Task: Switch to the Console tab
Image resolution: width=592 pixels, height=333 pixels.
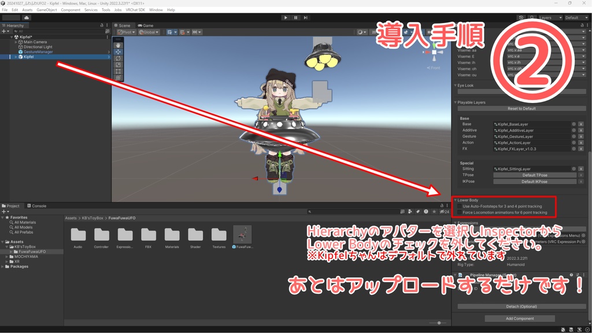Action: click(37, 206)
